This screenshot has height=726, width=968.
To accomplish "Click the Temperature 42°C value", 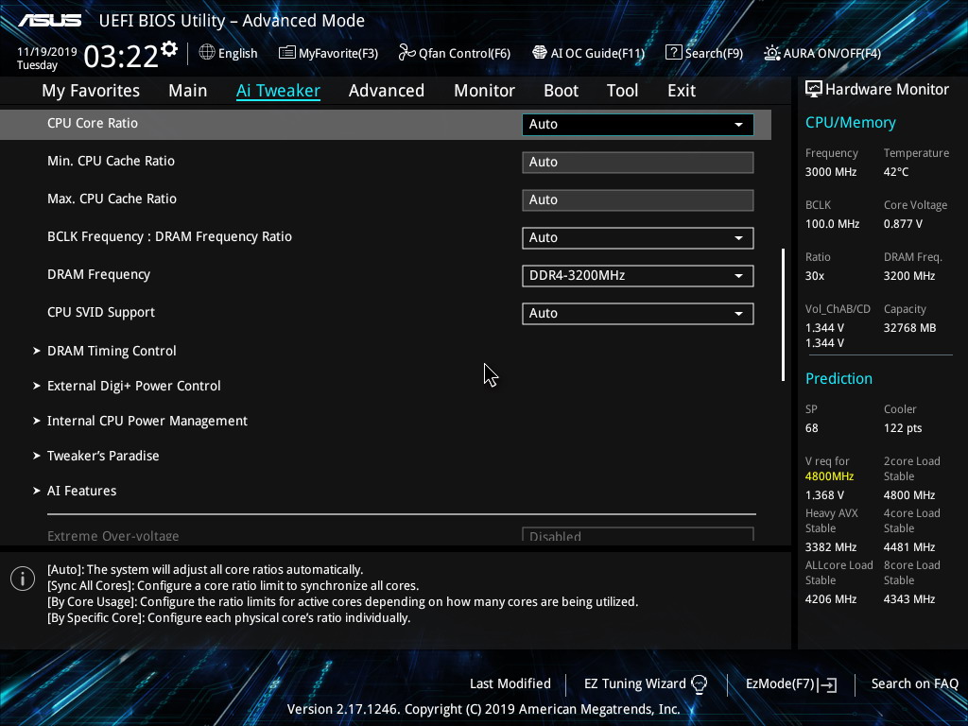I will (x=896, y=172).
